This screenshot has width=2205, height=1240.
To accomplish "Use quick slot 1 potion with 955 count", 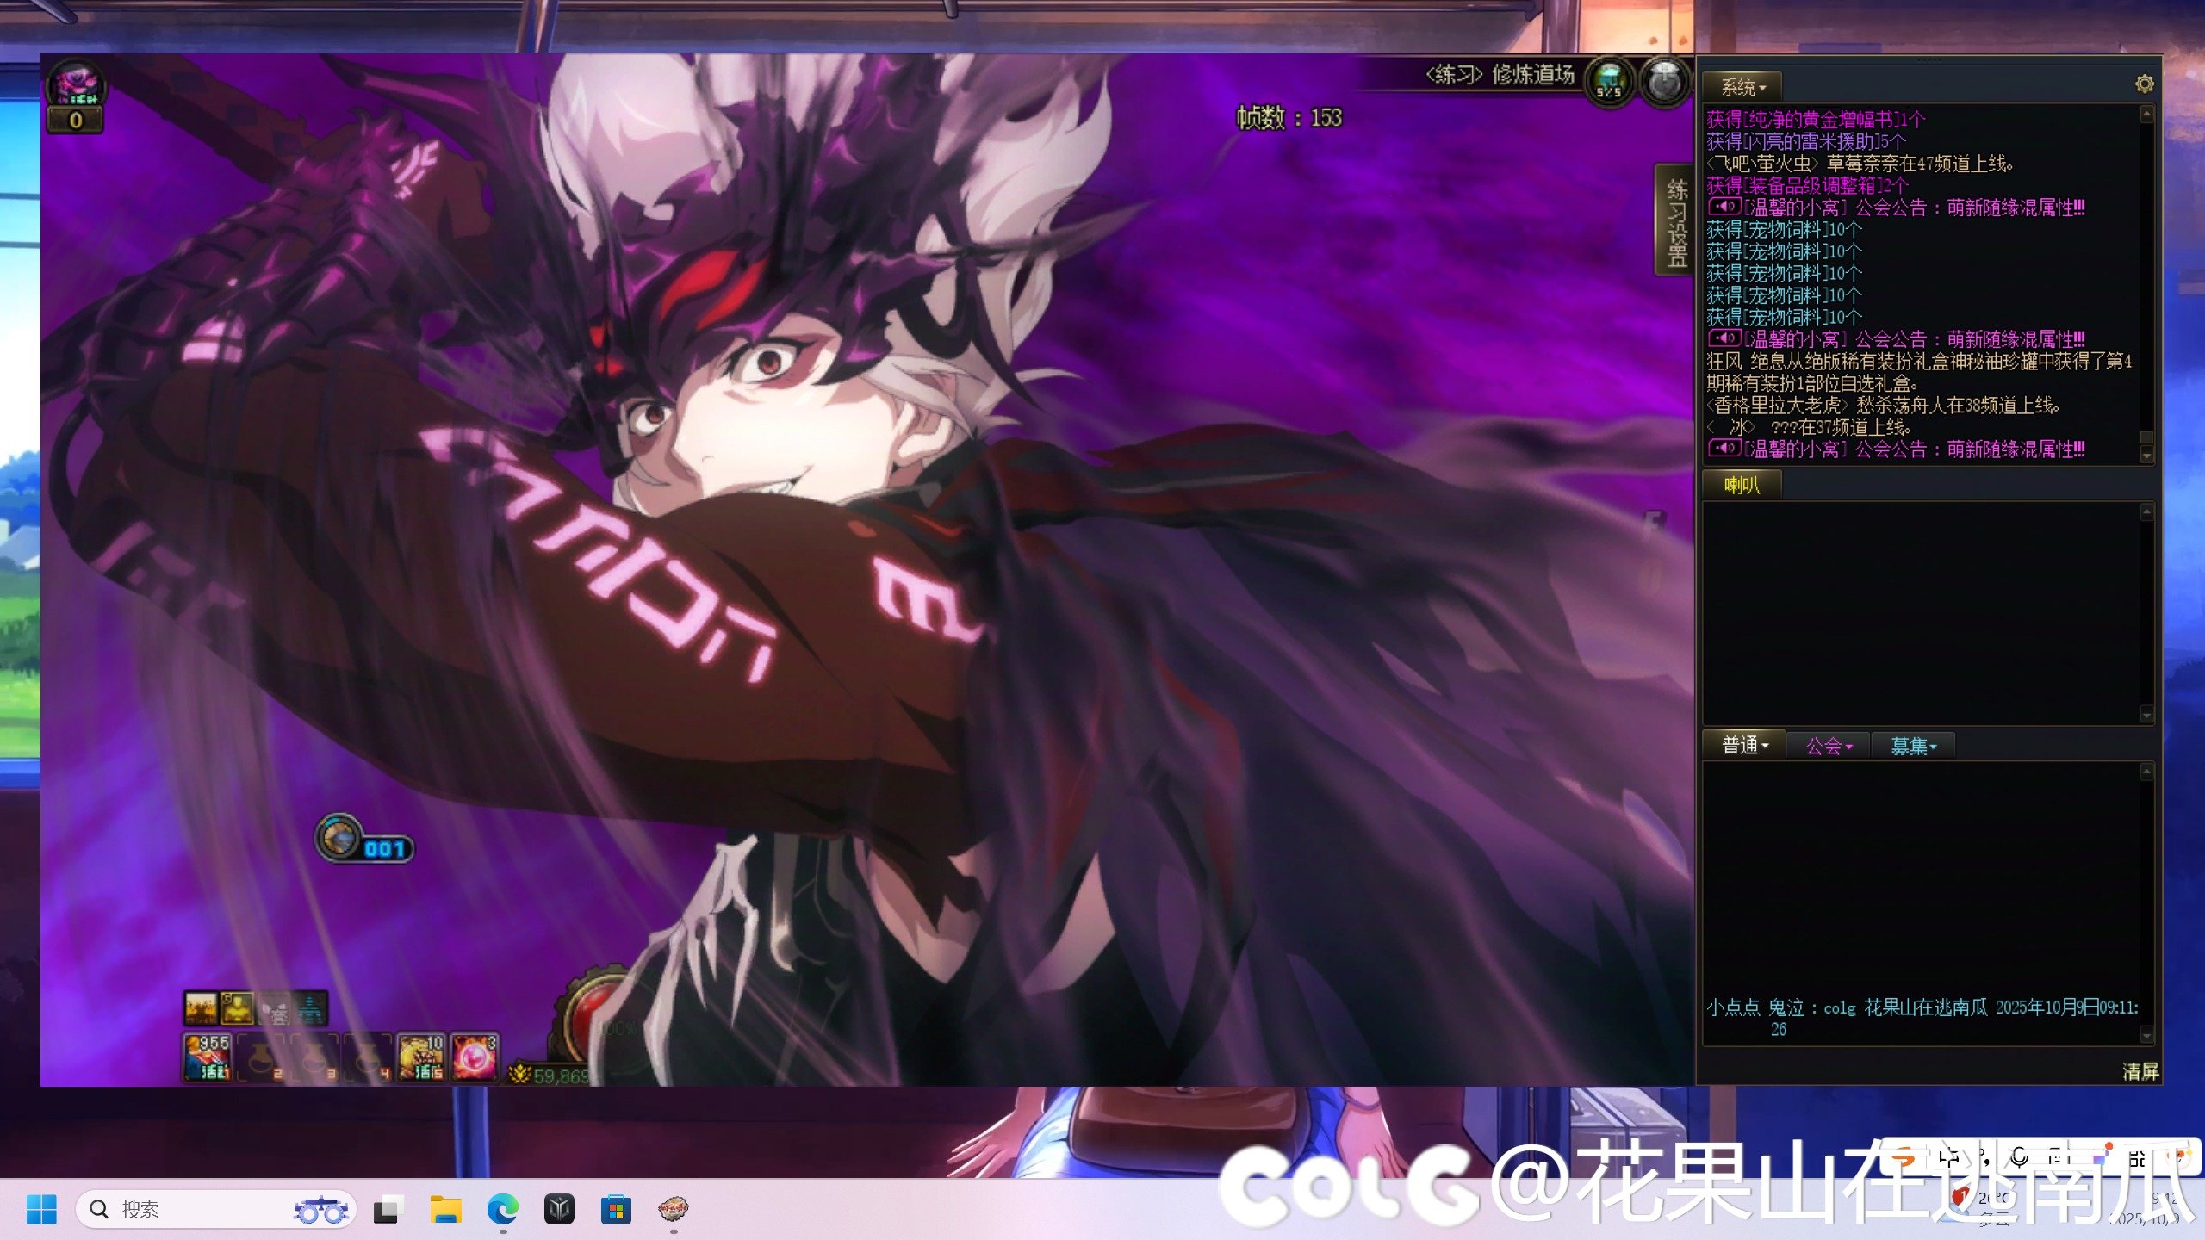I will coord(207,1057).
